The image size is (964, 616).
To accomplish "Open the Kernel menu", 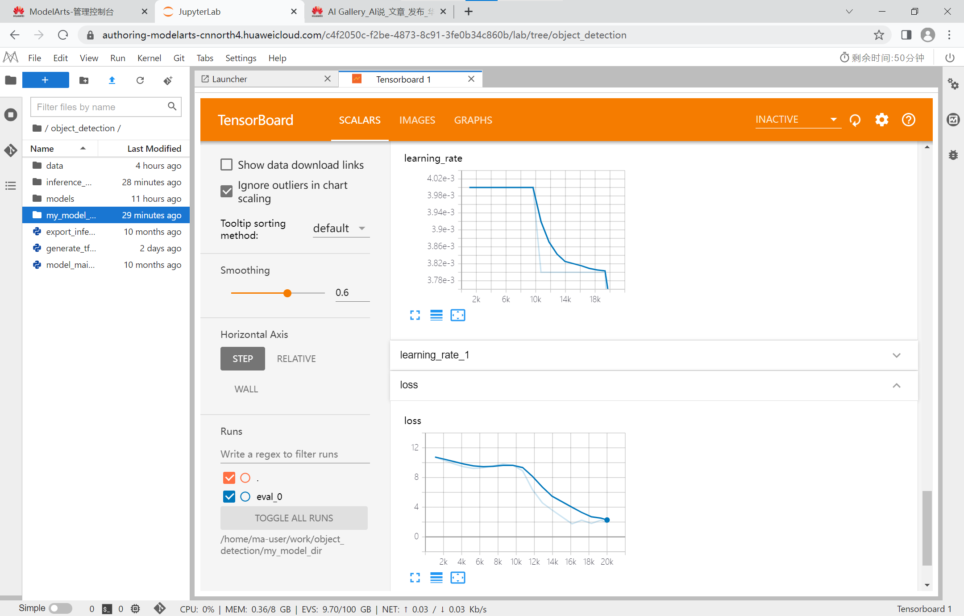I will [149, 58].
